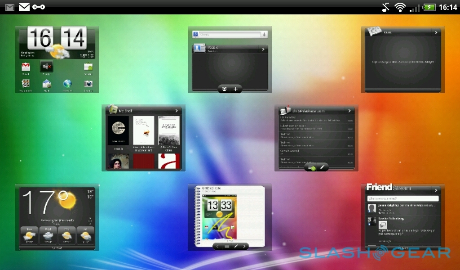Screen dimensions: 460x270
Task: Click the plus button in People widget
Action: pos(235,89)
